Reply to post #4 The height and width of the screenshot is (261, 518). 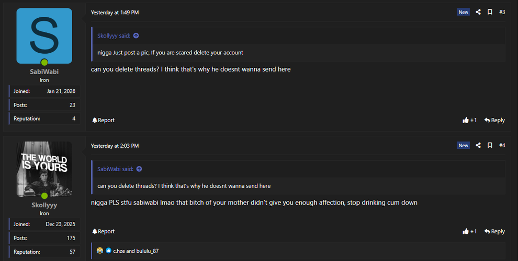click(x=494, y=231)
